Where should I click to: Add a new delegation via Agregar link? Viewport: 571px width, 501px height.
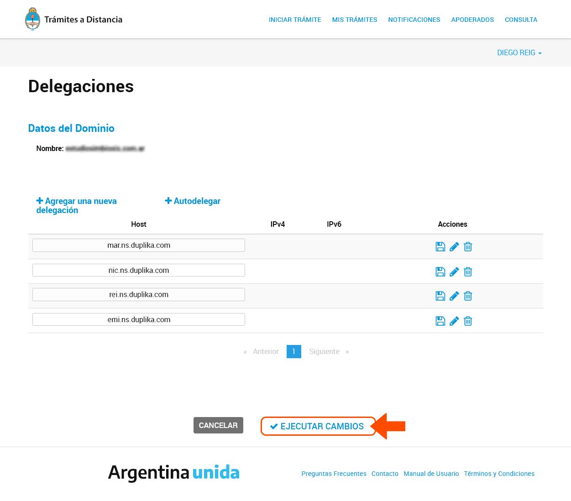pos(76,205)
